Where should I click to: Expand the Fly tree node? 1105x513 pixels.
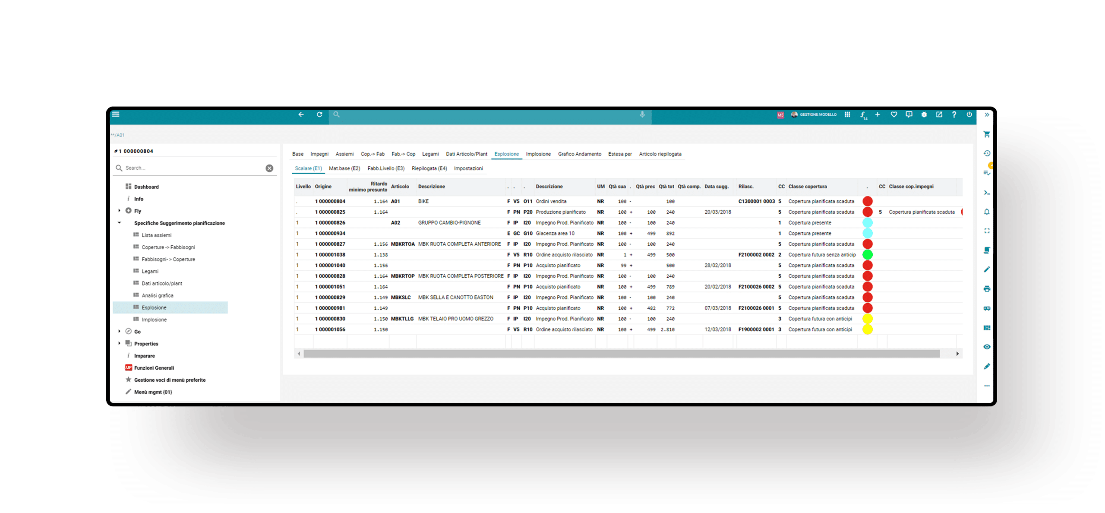pyautogui.click(x=120, y=211)
